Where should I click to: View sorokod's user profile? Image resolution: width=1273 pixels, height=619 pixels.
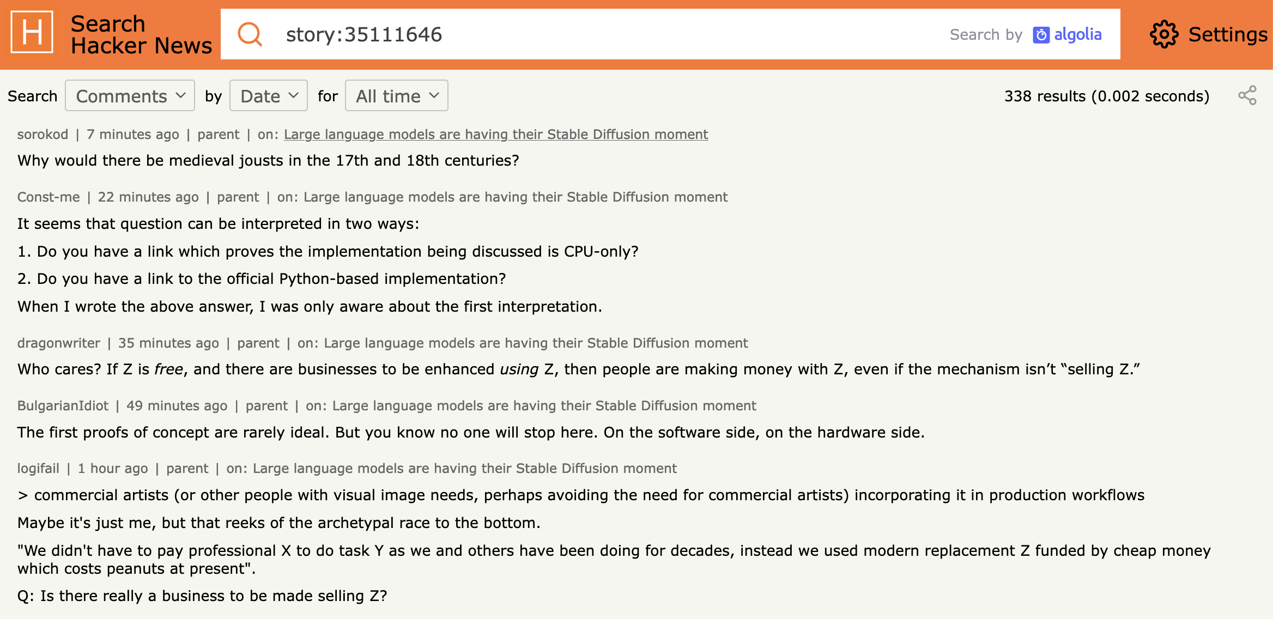click(x=42, y=134)
